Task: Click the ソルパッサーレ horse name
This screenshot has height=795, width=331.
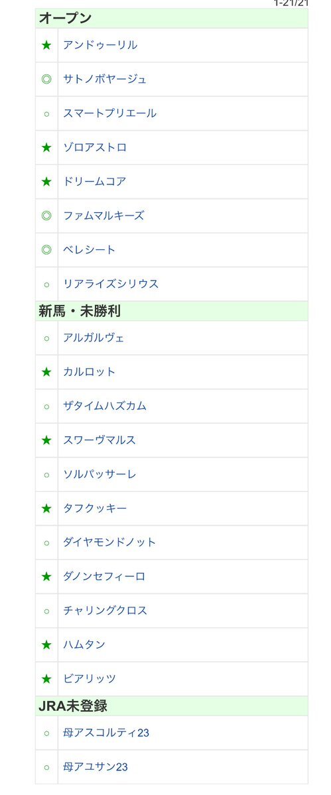Action: 99,475
